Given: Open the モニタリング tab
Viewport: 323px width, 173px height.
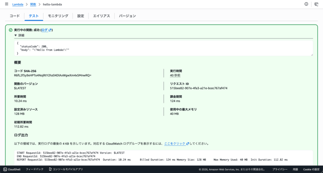Looking at the screenshot, I should [58, 16].
